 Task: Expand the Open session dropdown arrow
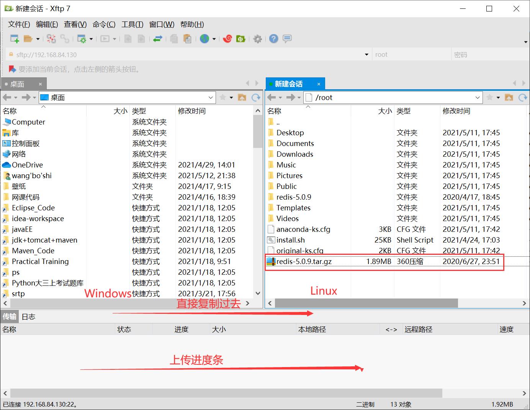(38, 39)
